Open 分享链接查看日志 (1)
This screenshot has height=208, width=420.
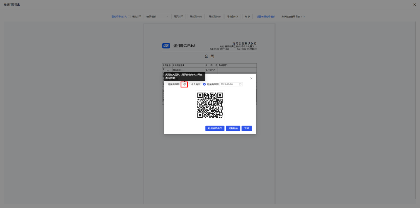point(293,16)
